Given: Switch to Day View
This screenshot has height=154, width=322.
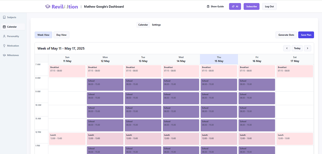Looking at the screenshot, I should coord(61,35).
